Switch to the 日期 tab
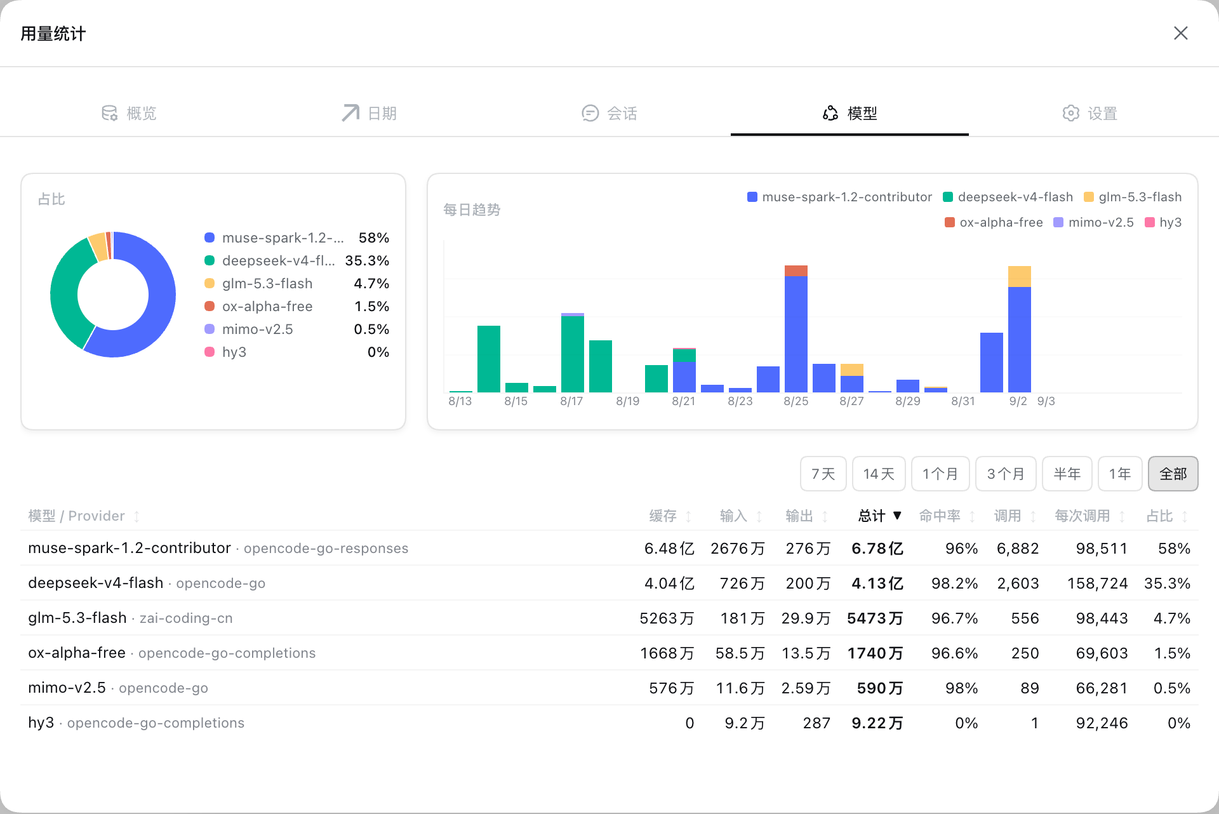Screen dimensions: 1219x814 tap(369, 113)
